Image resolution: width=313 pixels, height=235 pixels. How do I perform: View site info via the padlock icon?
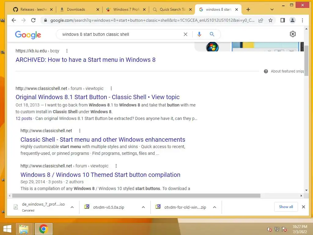[x=46, y=20]
